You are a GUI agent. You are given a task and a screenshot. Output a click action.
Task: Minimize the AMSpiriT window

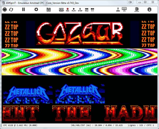(140, 2)
